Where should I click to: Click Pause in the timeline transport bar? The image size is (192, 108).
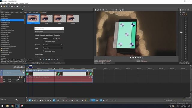pyautogui.click(x=37, y=100)
